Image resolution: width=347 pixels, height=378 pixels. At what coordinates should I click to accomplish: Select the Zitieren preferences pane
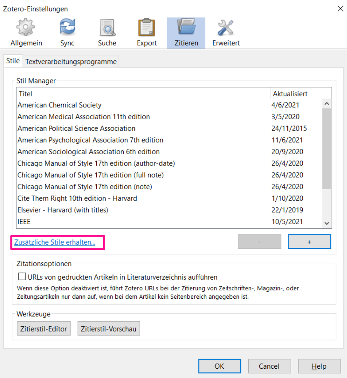click(x=186, y=33)
